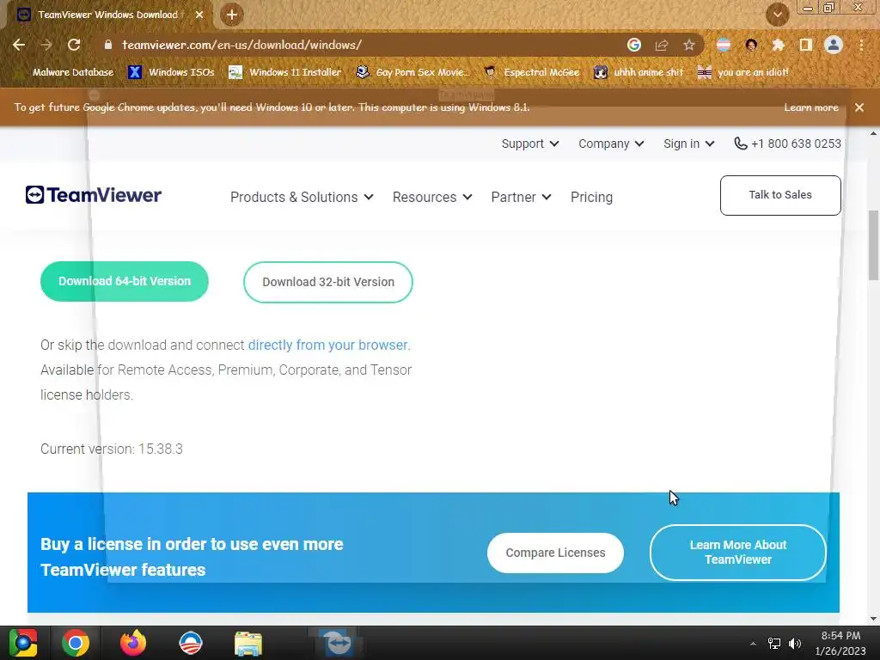Click the taskbar clock showing 8:54 PM
880x660 pixels.
coord(840,643)
